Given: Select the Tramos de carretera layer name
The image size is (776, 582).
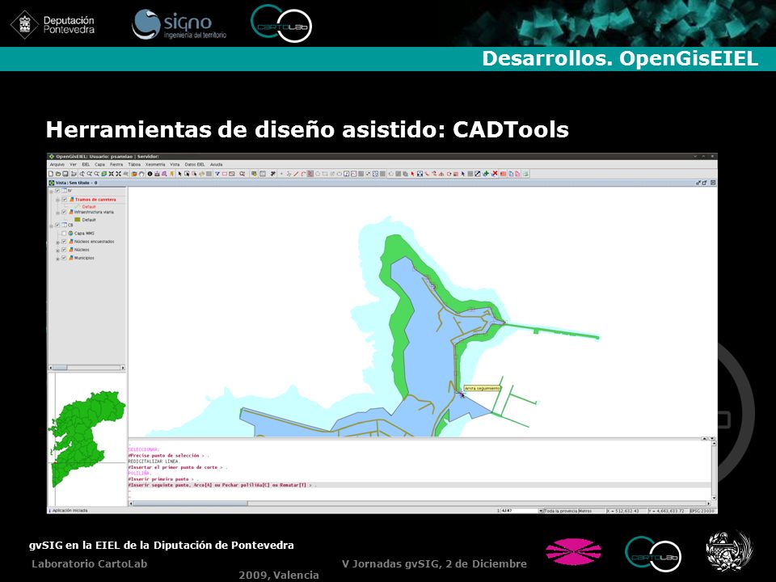Looking at the screenshot, I should (95, 200).
